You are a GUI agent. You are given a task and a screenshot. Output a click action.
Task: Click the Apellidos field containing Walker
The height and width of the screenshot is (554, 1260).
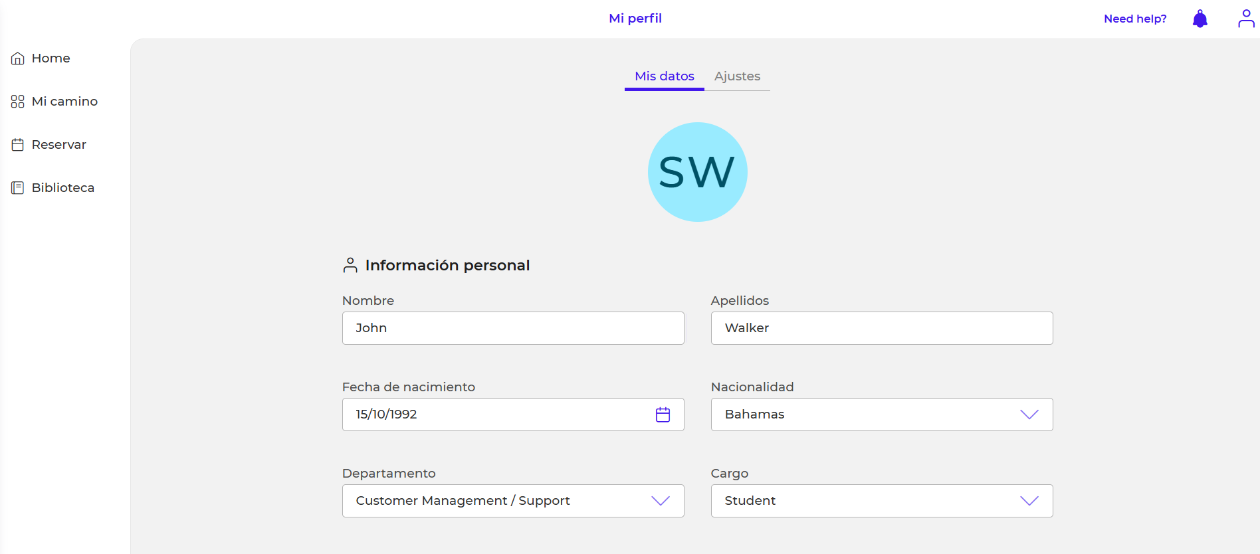(x=881, y=328)
